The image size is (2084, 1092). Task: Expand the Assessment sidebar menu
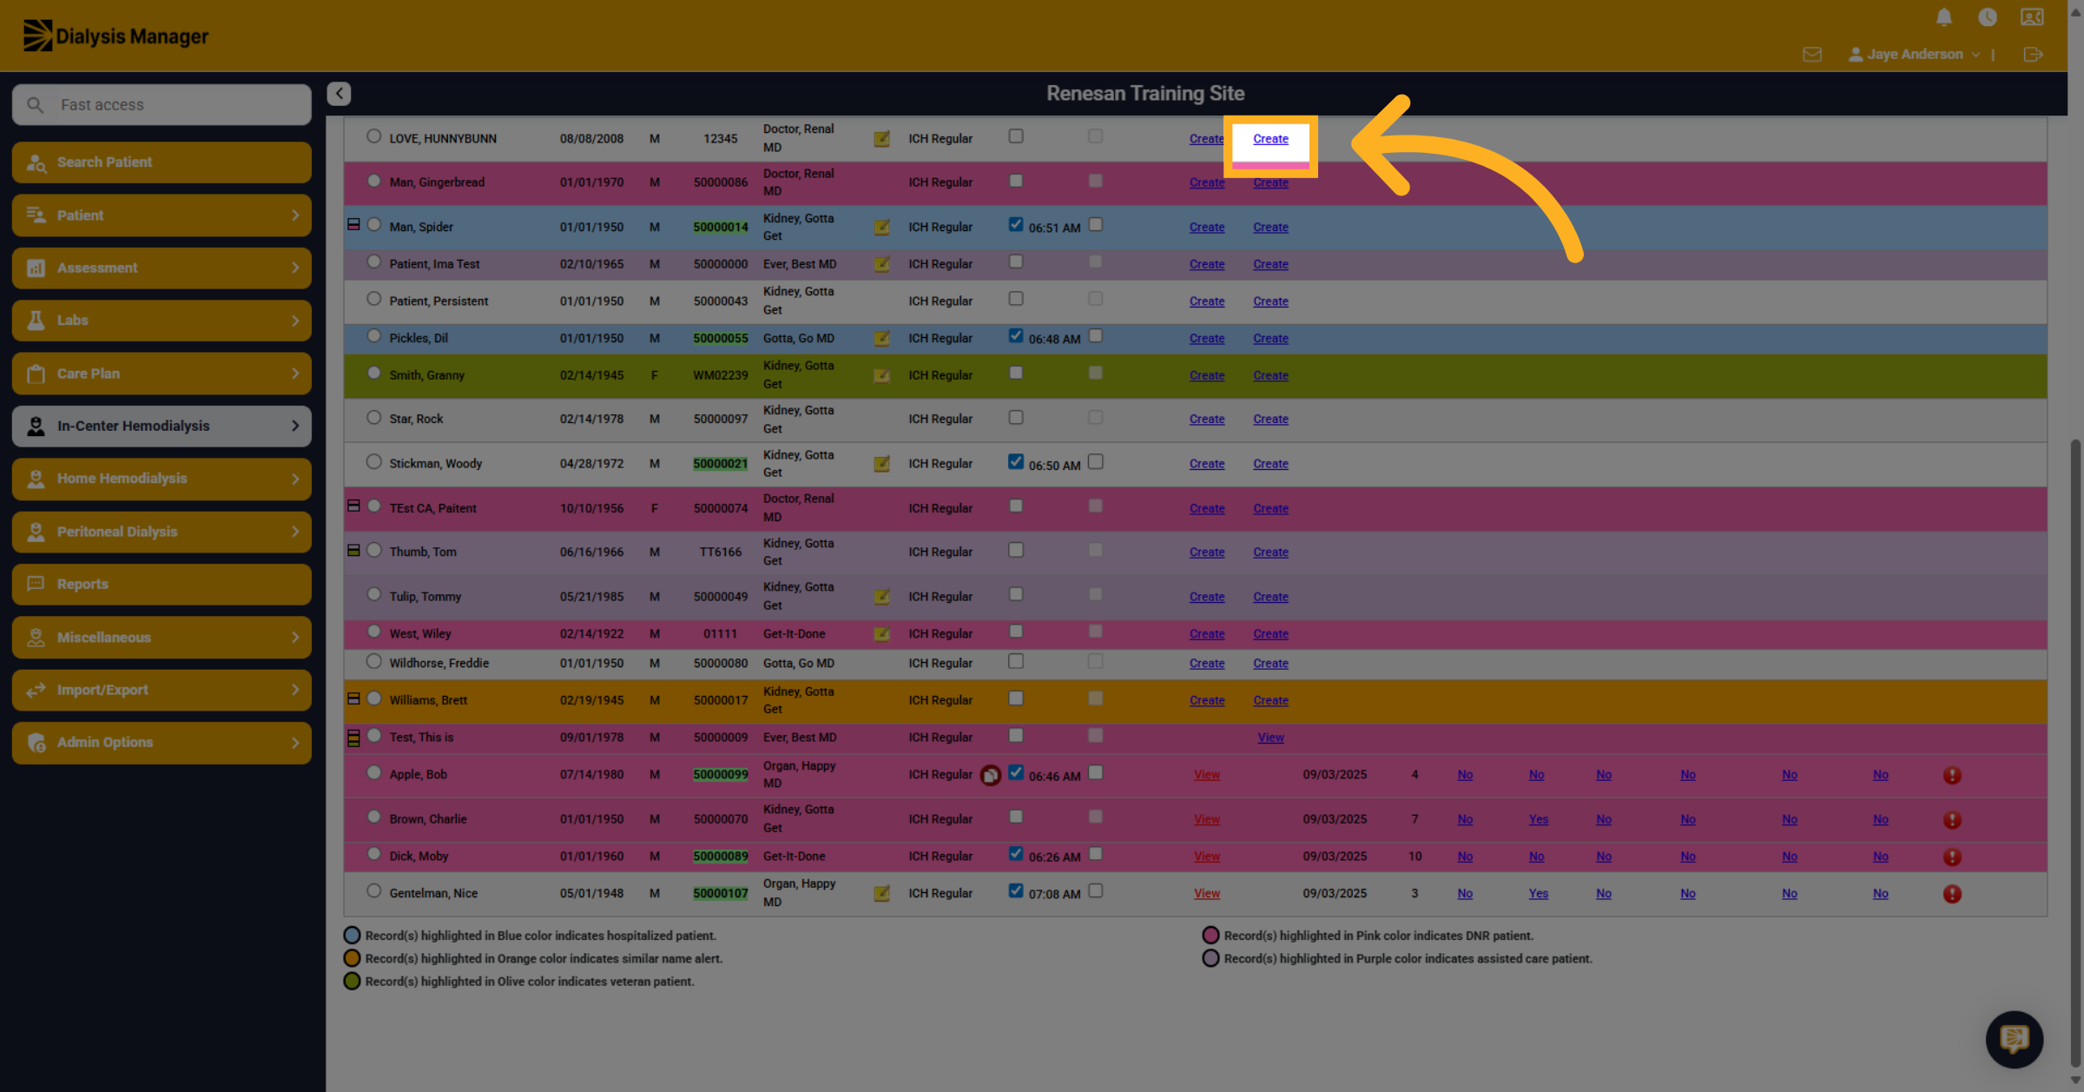pos(162,268)
